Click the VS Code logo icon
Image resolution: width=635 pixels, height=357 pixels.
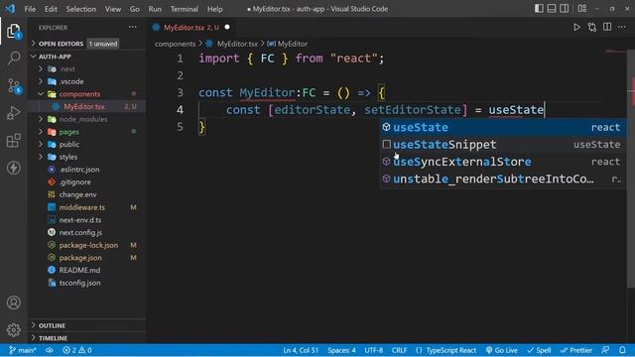pyautogui.click(x=10, y=9)
